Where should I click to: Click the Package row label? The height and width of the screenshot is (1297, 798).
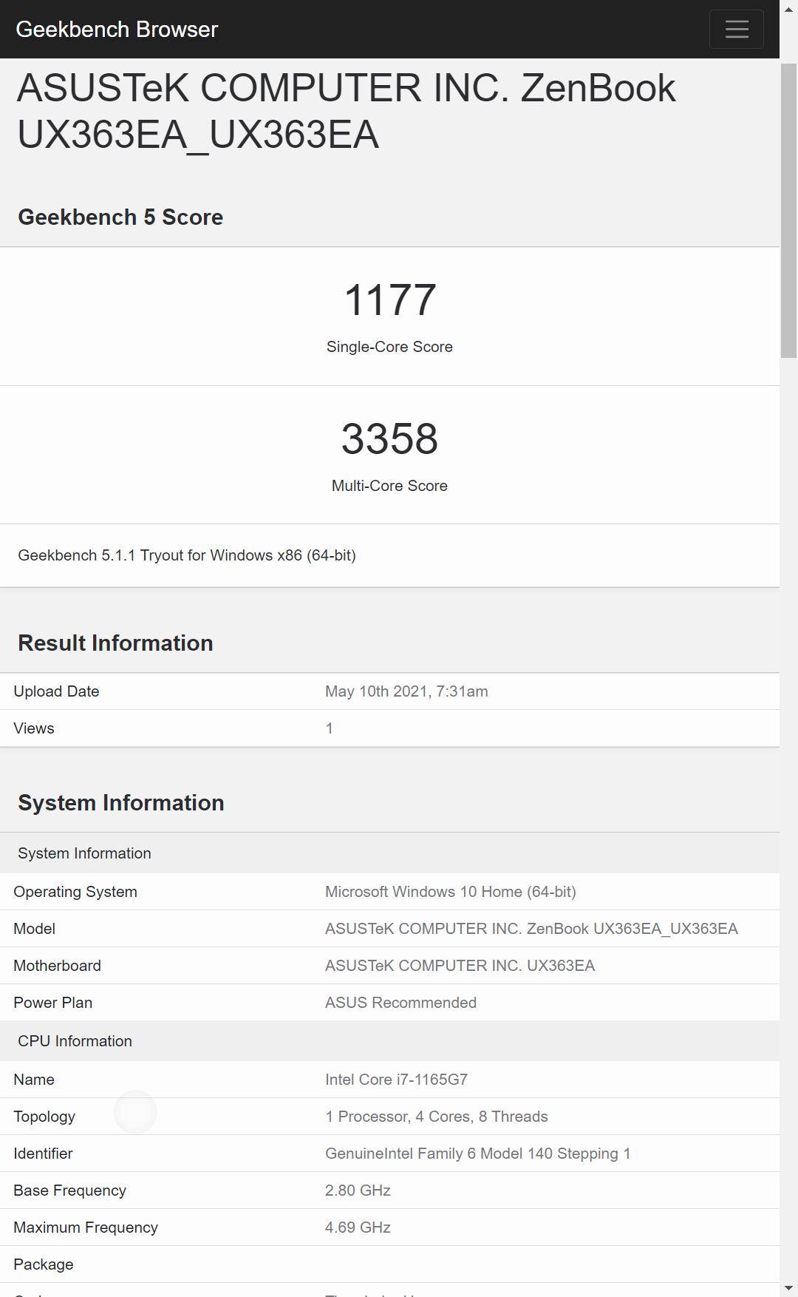(44, 1264)
